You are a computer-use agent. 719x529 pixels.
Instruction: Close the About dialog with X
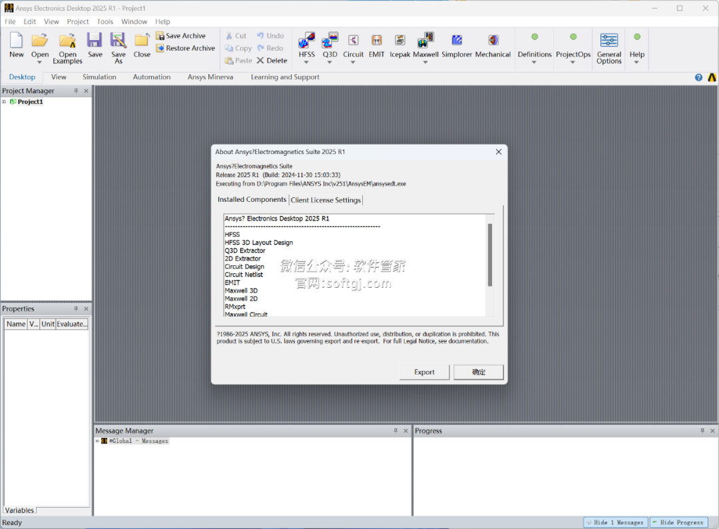(499, 152)
